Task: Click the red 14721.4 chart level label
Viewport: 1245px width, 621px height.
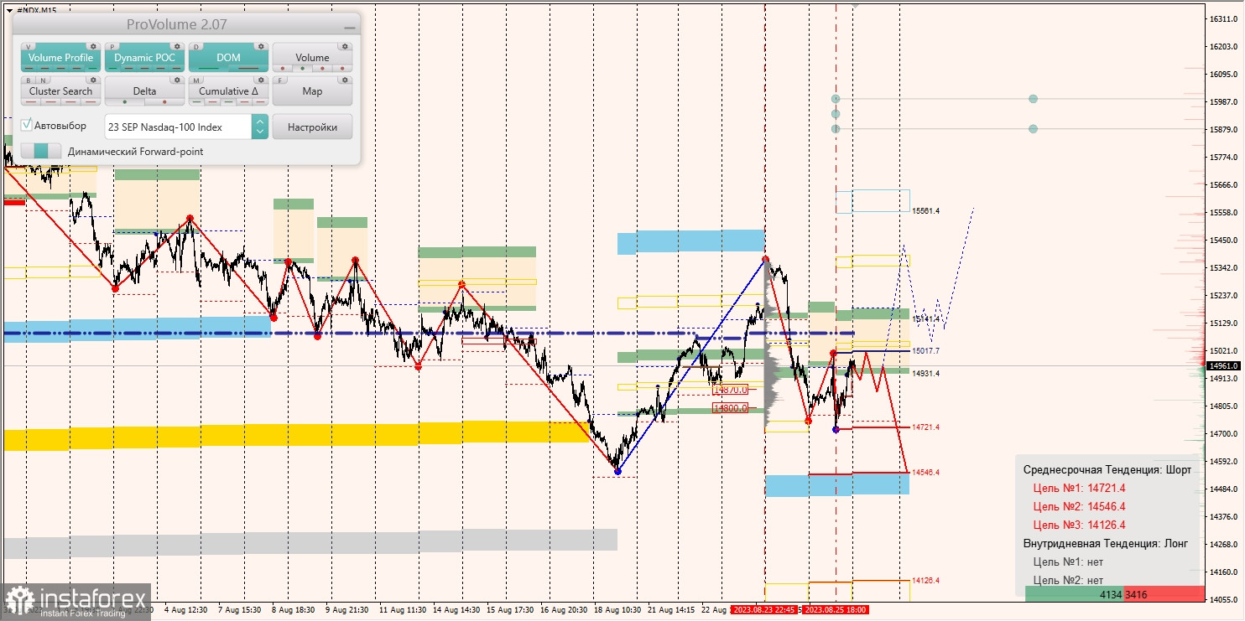Action: point(926,427)
